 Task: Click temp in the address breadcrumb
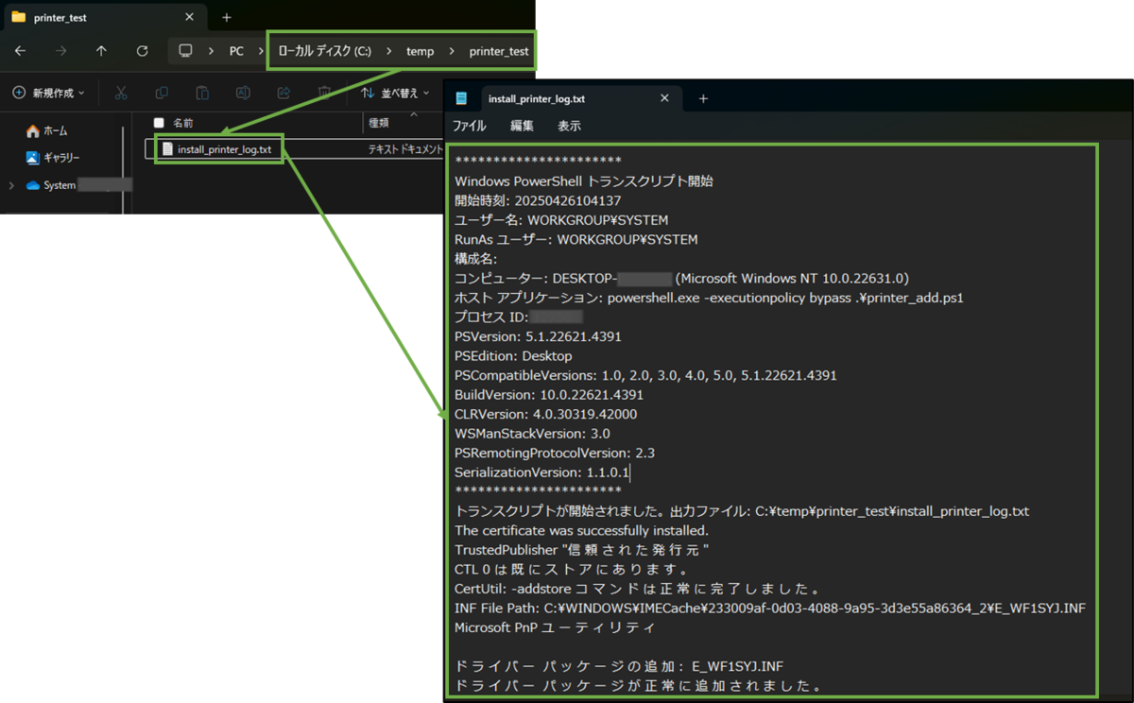(420, 51)
